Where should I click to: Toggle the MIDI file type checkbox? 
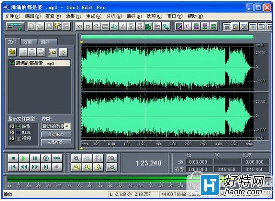pyautogui.click(x=12, y=132)
